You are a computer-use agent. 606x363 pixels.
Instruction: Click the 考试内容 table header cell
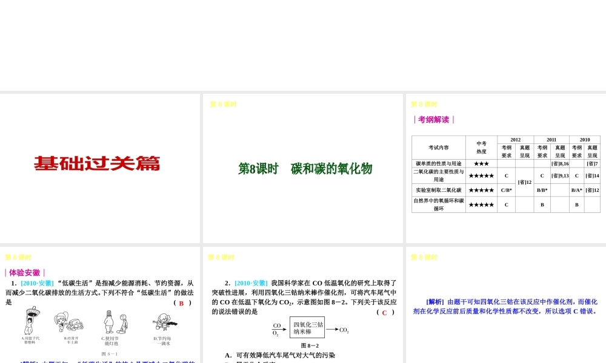click(x=439, y=148)
